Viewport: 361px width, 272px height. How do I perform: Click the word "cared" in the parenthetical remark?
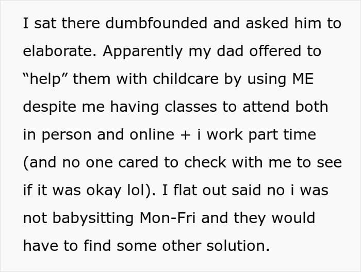pos(138,163)
